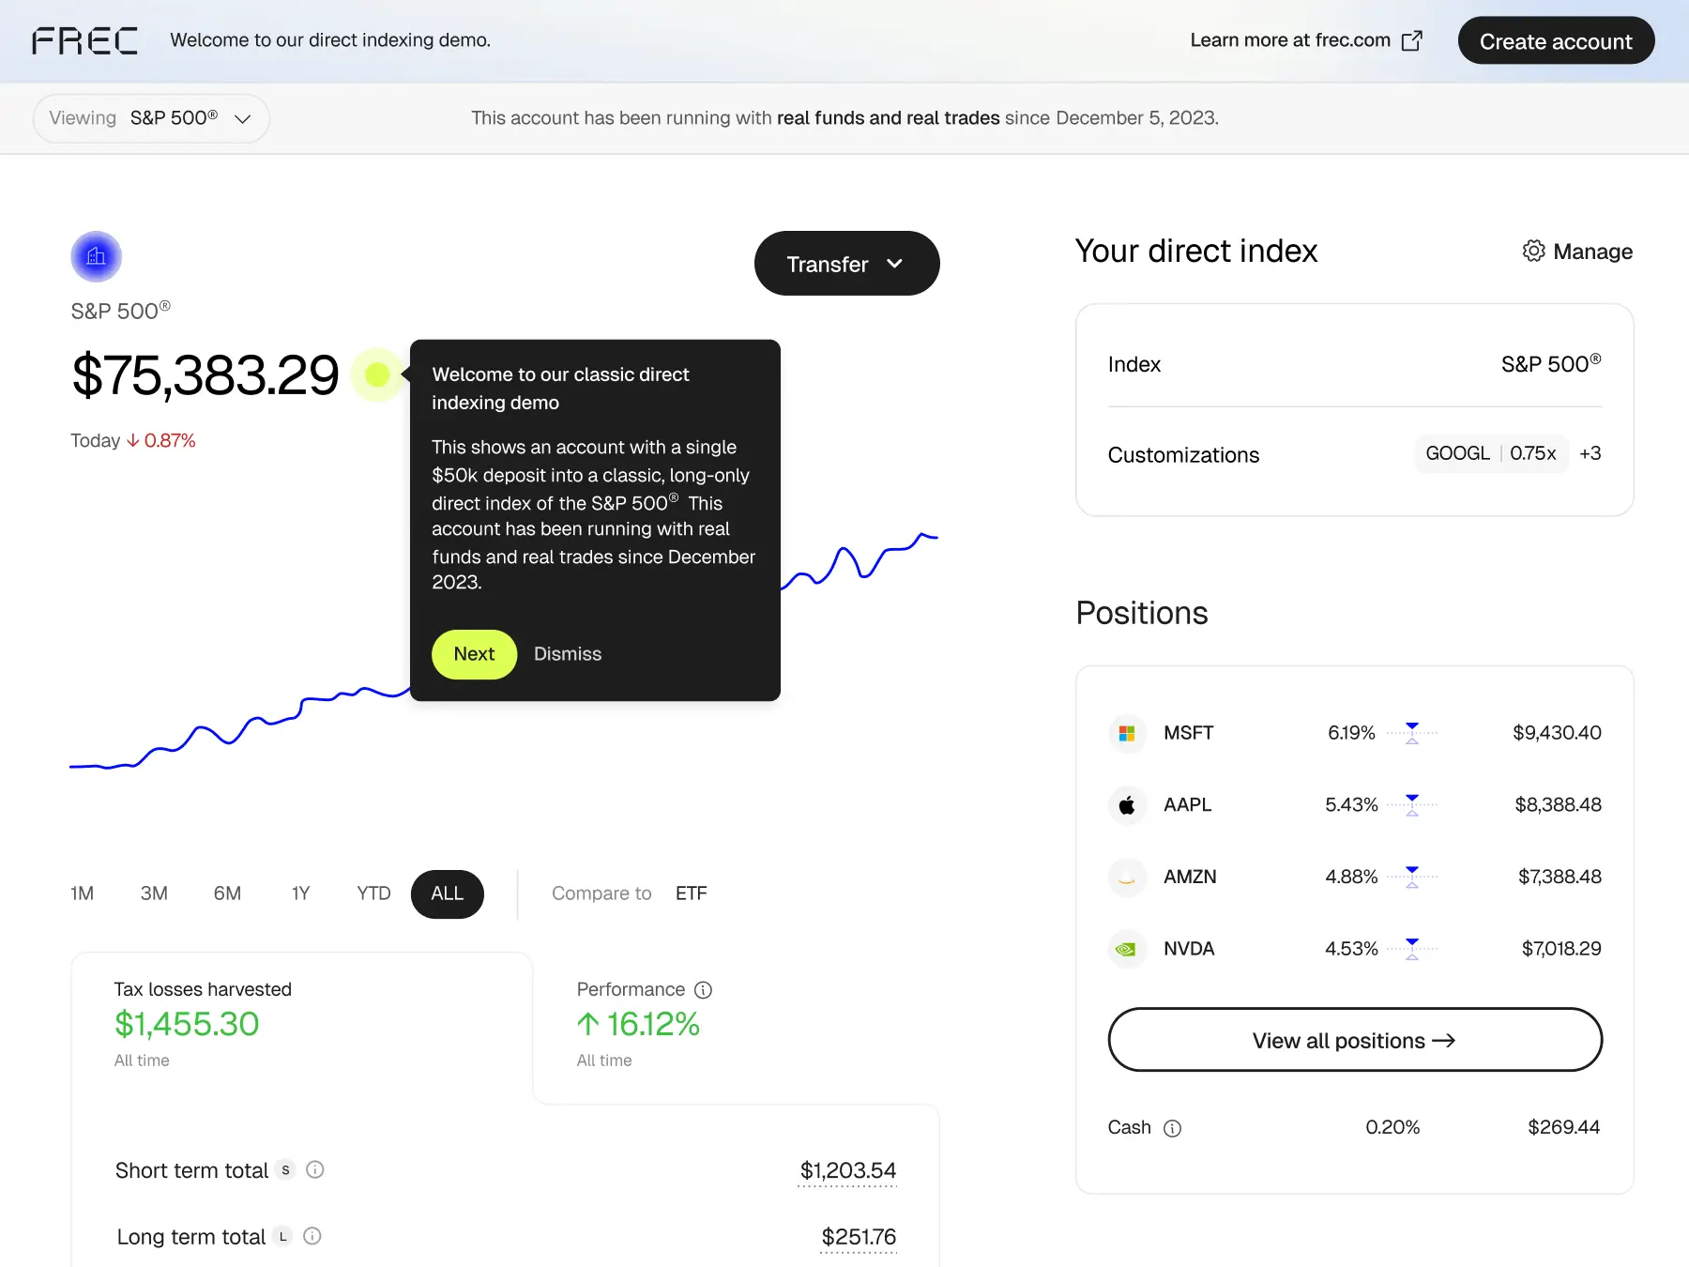Screen dimensions: 1689x1267
Task: Open the Viewing S&P 500 dropdown
Action: (151, 118)
